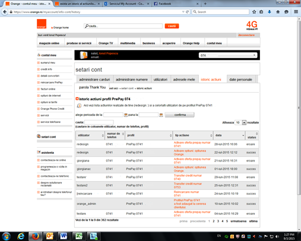Sort by numar de telefon column

pos(115,135)
